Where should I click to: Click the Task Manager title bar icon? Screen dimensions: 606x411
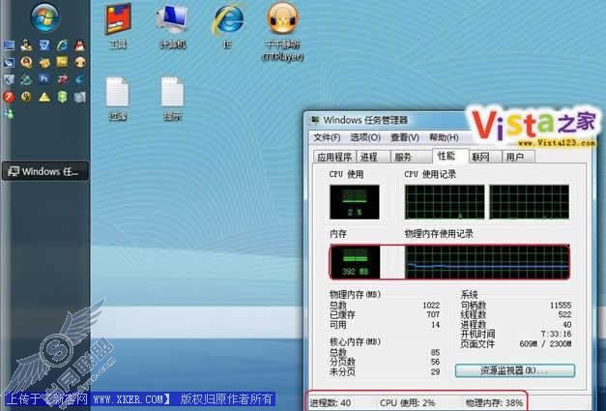(315, 120)
